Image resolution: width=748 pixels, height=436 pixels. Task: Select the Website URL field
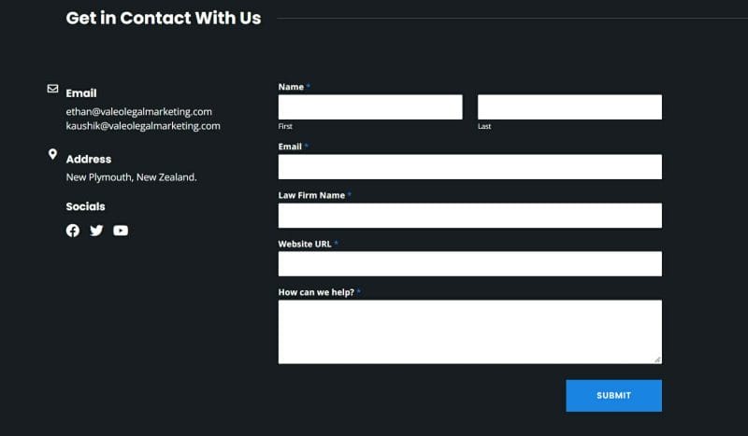tap(470, 263)
